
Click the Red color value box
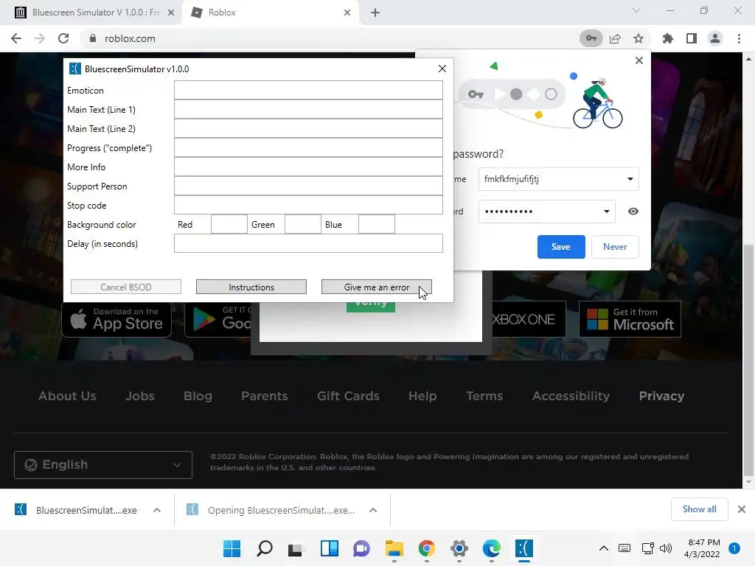pos(229,224)
